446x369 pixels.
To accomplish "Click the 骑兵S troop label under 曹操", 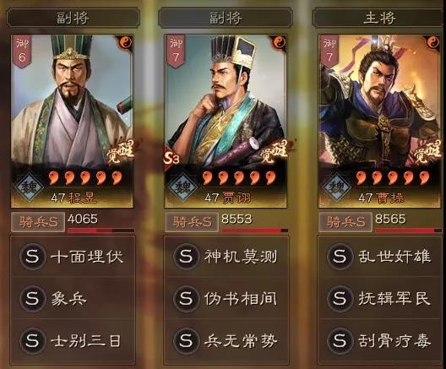I will pyautogui.click(x=345, y=222).
